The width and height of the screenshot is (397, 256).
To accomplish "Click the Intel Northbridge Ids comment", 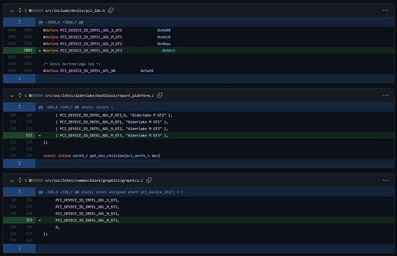I will pyautogui.click(x=72, y=64).
